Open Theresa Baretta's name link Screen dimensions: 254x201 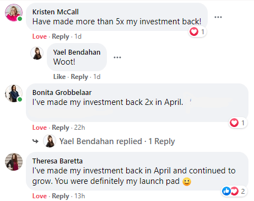click(57, 161)
